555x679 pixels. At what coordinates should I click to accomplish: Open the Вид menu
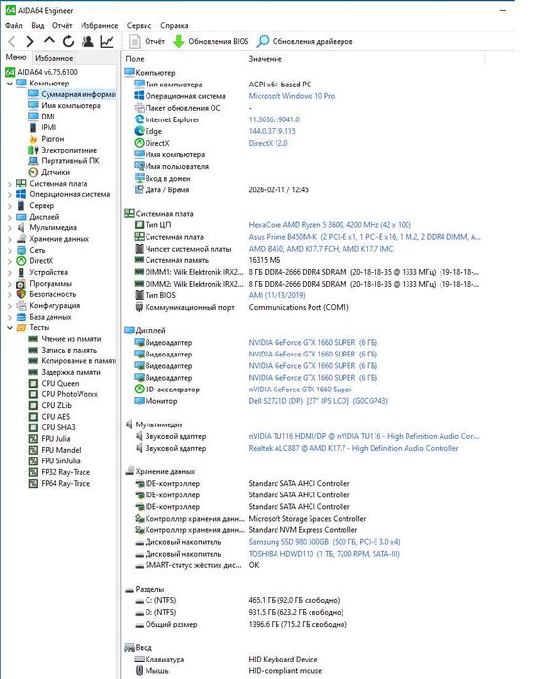(x=38, y=26)
